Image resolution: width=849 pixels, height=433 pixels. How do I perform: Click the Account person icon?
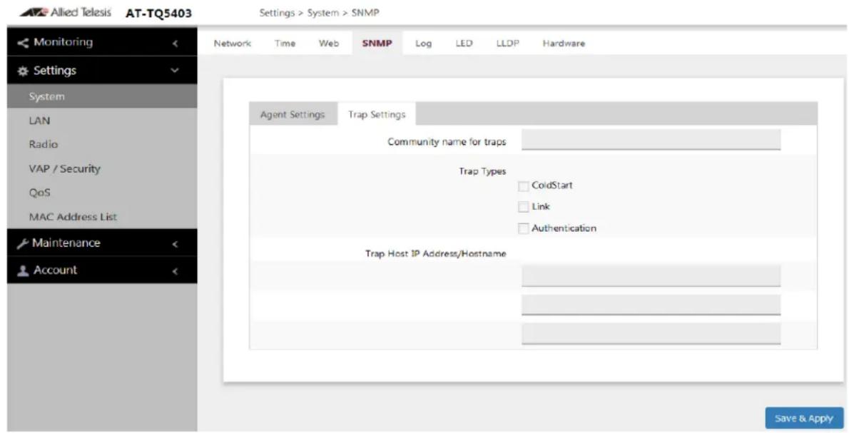click(23, 270)
